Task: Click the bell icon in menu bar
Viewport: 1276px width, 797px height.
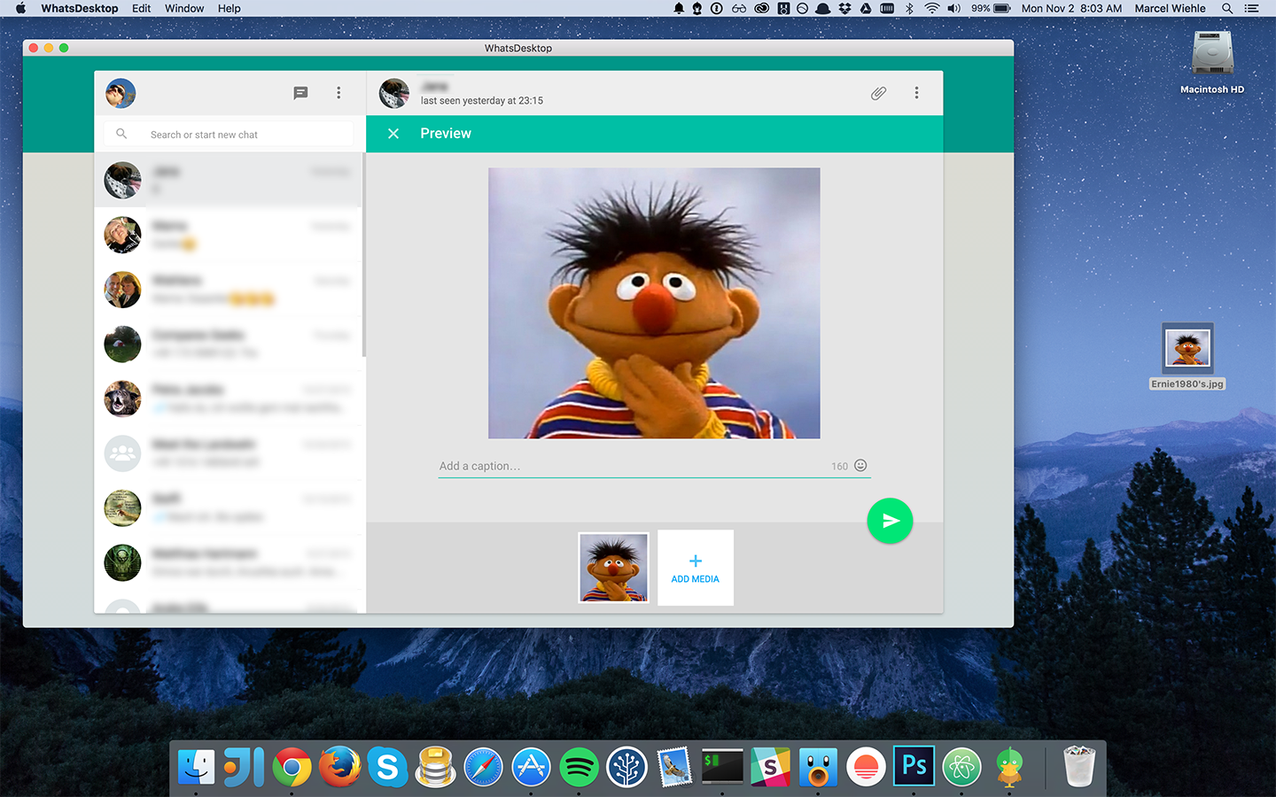Action: pyautogui.click(x=679, y=8)
